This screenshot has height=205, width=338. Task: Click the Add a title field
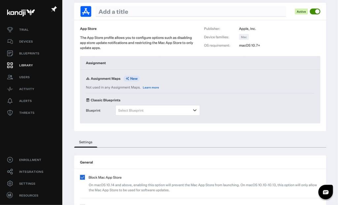[x=191, y=12]
